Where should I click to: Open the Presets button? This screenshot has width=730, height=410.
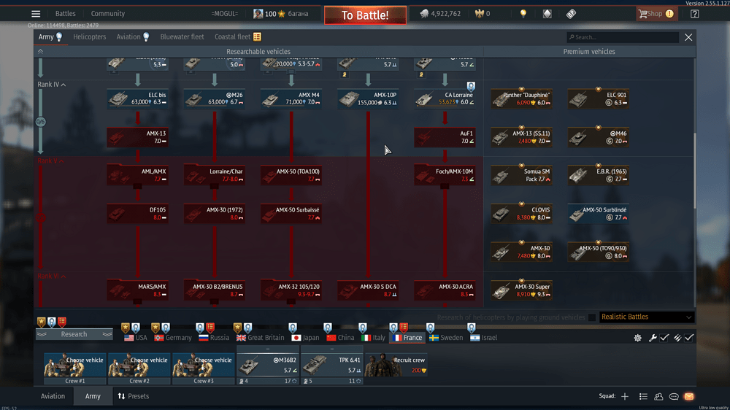tap(133, 397)
